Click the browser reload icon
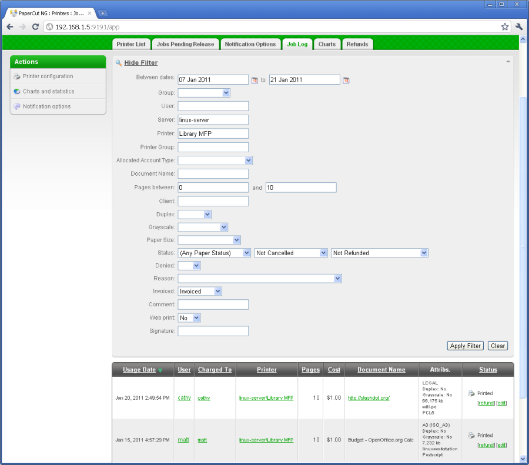This screenshot has width=529, height=465. [x=35, y=26]
